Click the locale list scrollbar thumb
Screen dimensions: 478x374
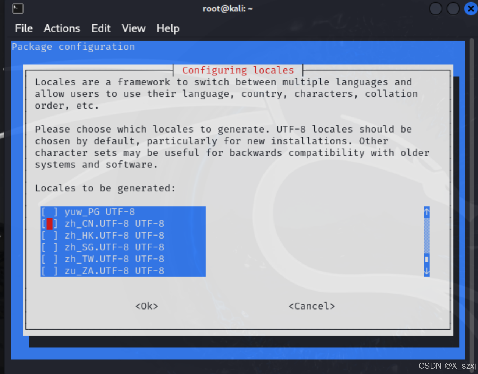click(x=426, y=259)
